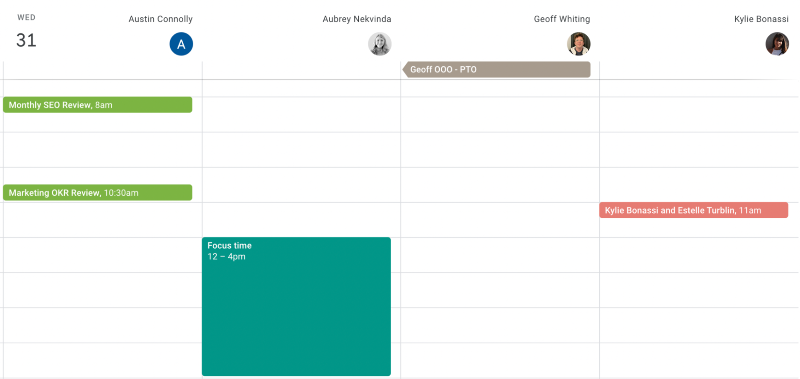Viewport: 800px width, 379px height.
Task: Open the Monthly SEO Review 8am event
Action: point(97,105)
